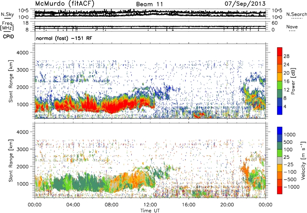Click the Time UT axis label
307x213 pixels.
click(150, 211)
